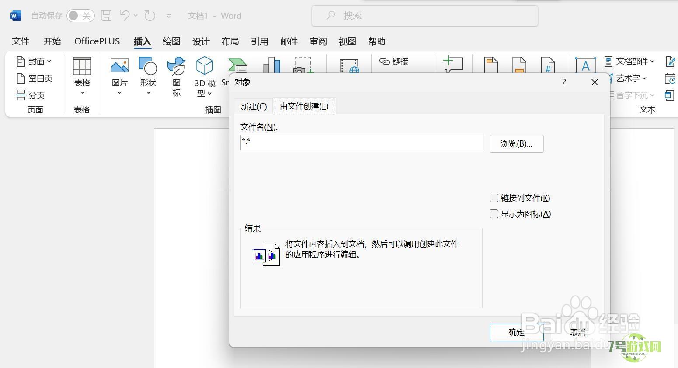Click the Undo arrow icon
Viewport: 678px width, 368px height.
(x=125, y=16)
